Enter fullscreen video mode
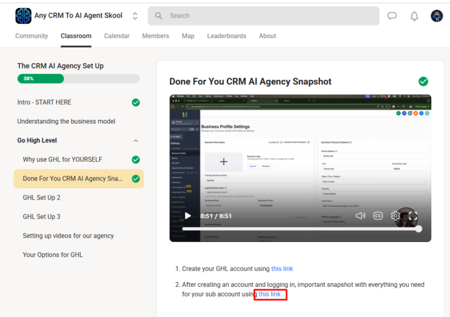 [412, 216]
